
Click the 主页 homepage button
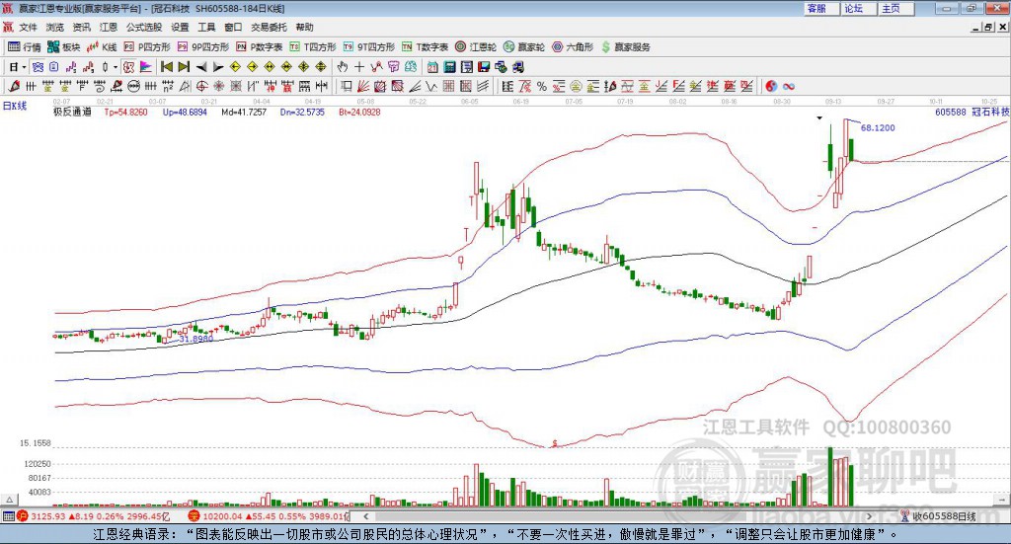[896, 8]
